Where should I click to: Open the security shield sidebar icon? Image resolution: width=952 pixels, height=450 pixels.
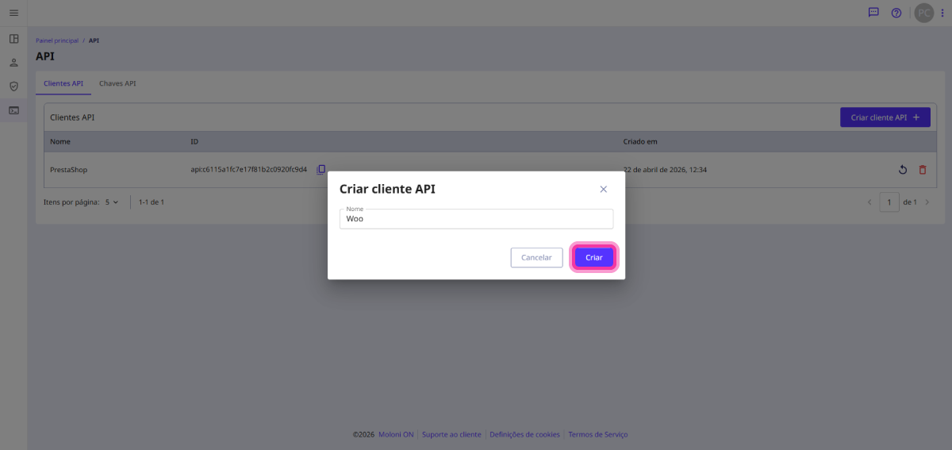pyautogui.click(x=13, y=87)
